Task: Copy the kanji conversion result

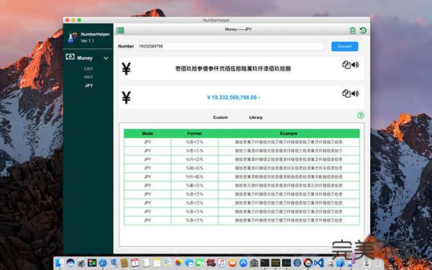Action: (346, 65)
